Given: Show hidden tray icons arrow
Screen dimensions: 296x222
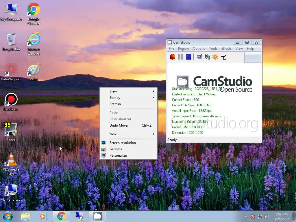Looking at the screenshot, I should 246,217.
